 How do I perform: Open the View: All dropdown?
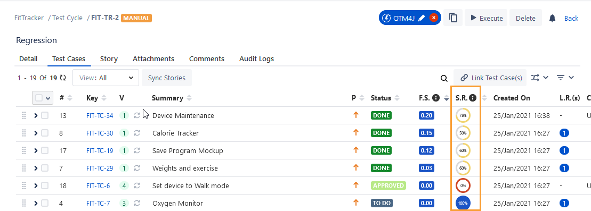pyautogui.click(x=106, y=78)
